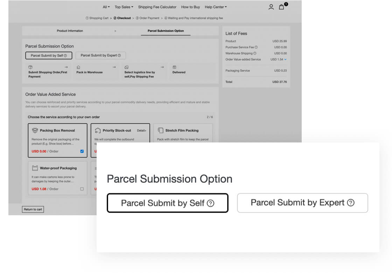The height and width of the screenshot is (273, 392).
Task: Open the Help Center menu
Action: point(216,7)
